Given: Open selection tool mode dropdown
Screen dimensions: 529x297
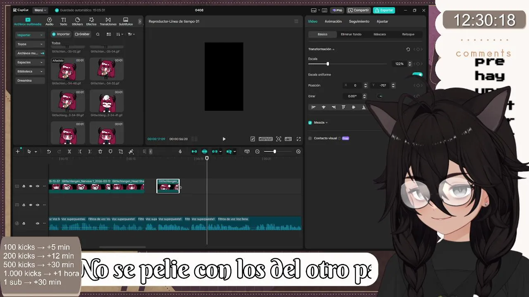Looking at the screenshot, I should [x=36, y=151].
